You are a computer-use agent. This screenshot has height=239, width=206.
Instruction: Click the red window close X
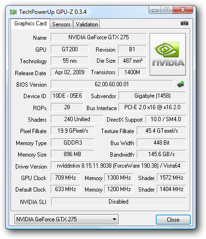tap(183, 10)
